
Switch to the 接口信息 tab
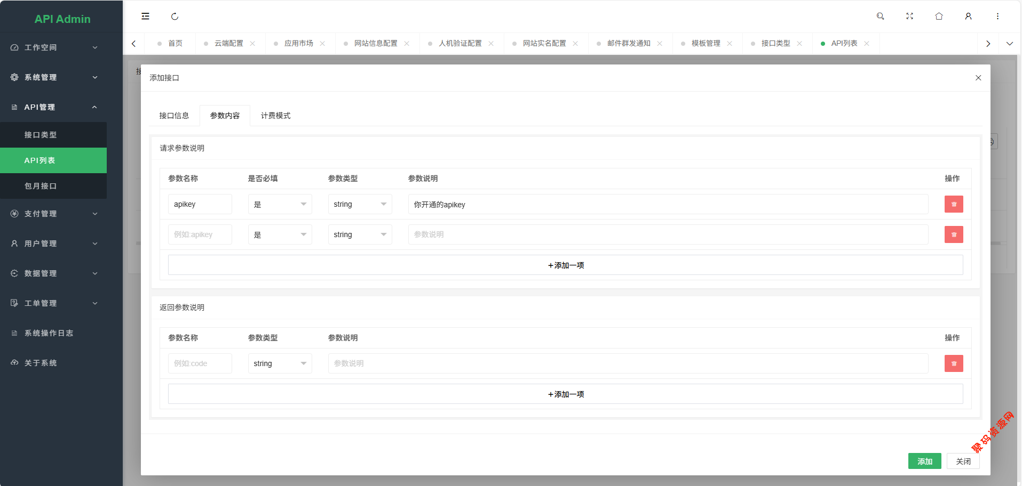[x=174, y=116]
